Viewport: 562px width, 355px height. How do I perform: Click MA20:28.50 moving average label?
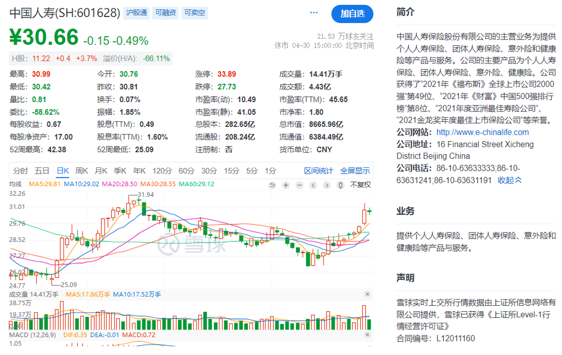(x=120, y=184)
